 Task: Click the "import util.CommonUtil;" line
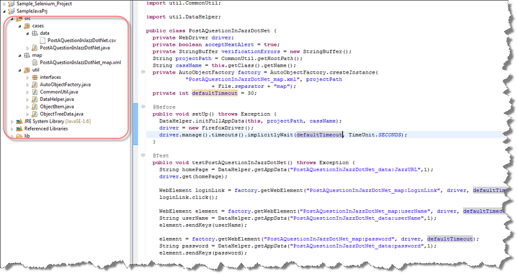(184, 3)
